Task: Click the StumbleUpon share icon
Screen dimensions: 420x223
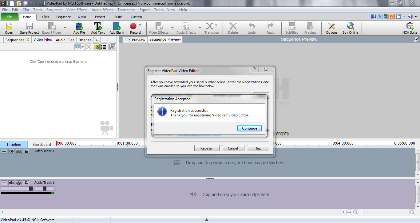Action: 392,17
